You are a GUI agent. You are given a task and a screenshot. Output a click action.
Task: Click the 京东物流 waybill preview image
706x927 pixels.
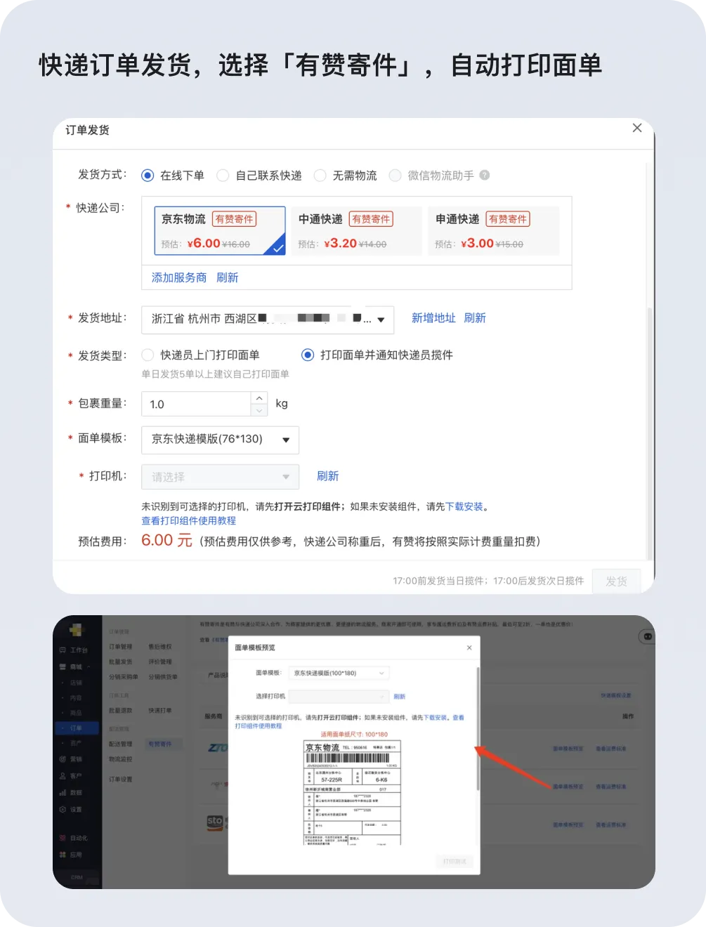click(x=352, y=792)
